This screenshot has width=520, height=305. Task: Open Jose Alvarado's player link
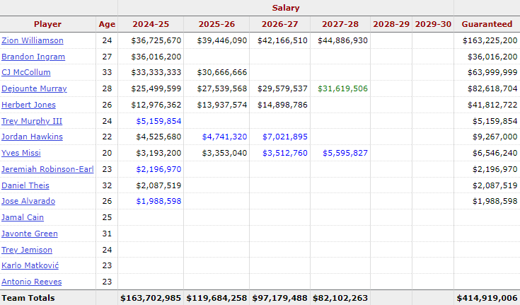[x=28, y=201]
